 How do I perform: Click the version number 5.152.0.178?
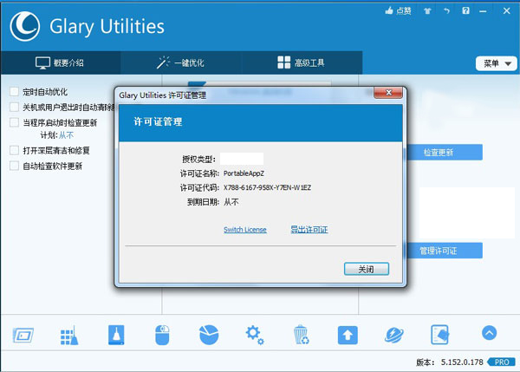tap(462, 362)
